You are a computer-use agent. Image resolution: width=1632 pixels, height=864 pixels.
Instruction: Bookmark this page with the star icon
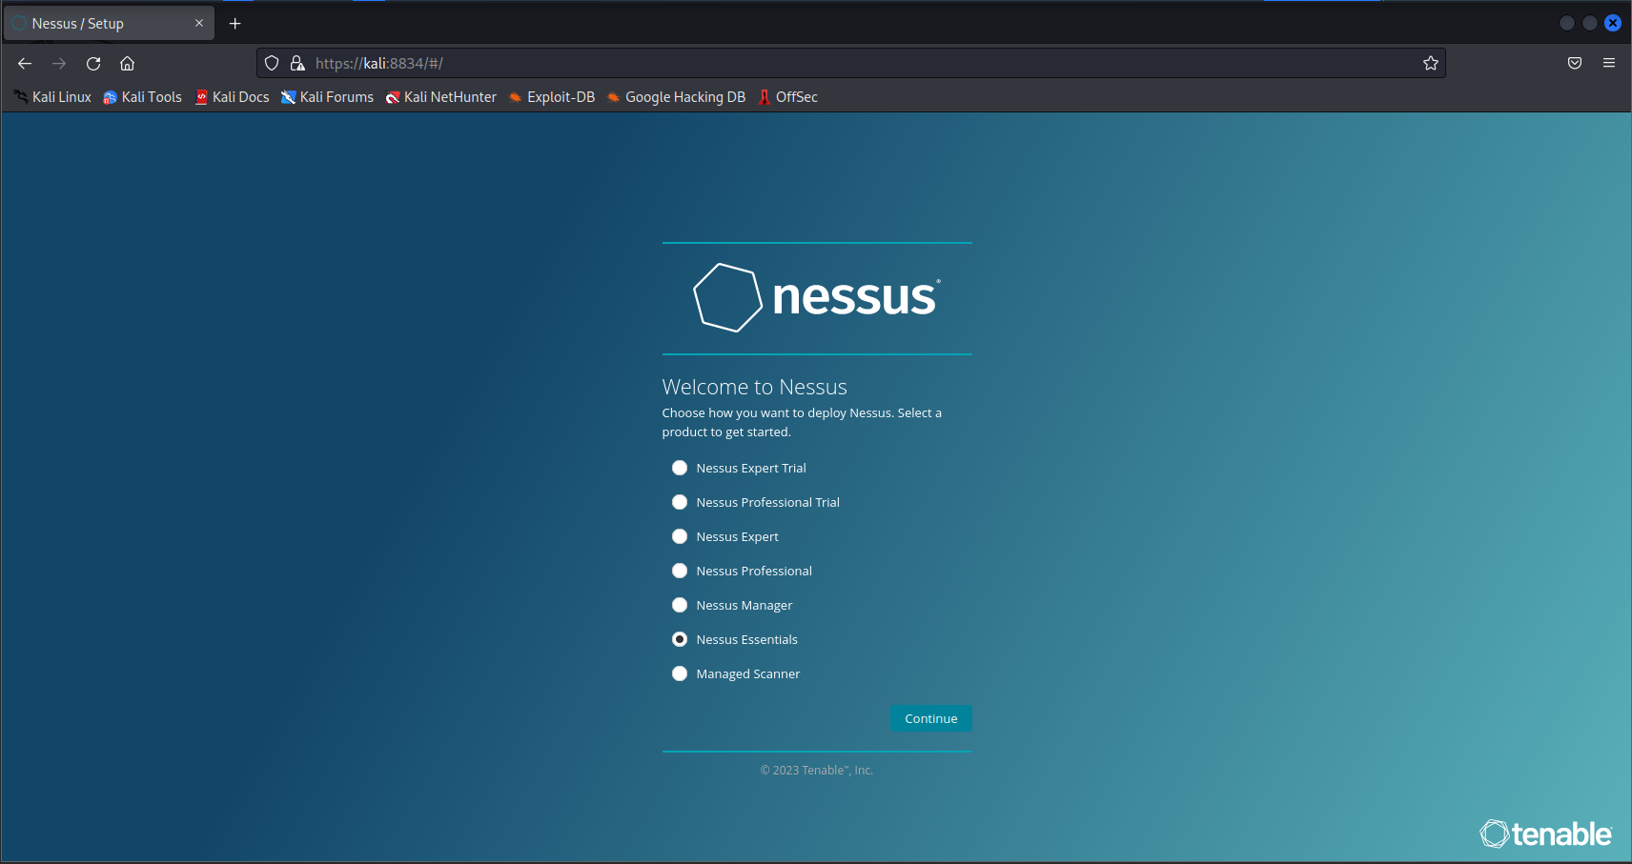(1429, 63)
